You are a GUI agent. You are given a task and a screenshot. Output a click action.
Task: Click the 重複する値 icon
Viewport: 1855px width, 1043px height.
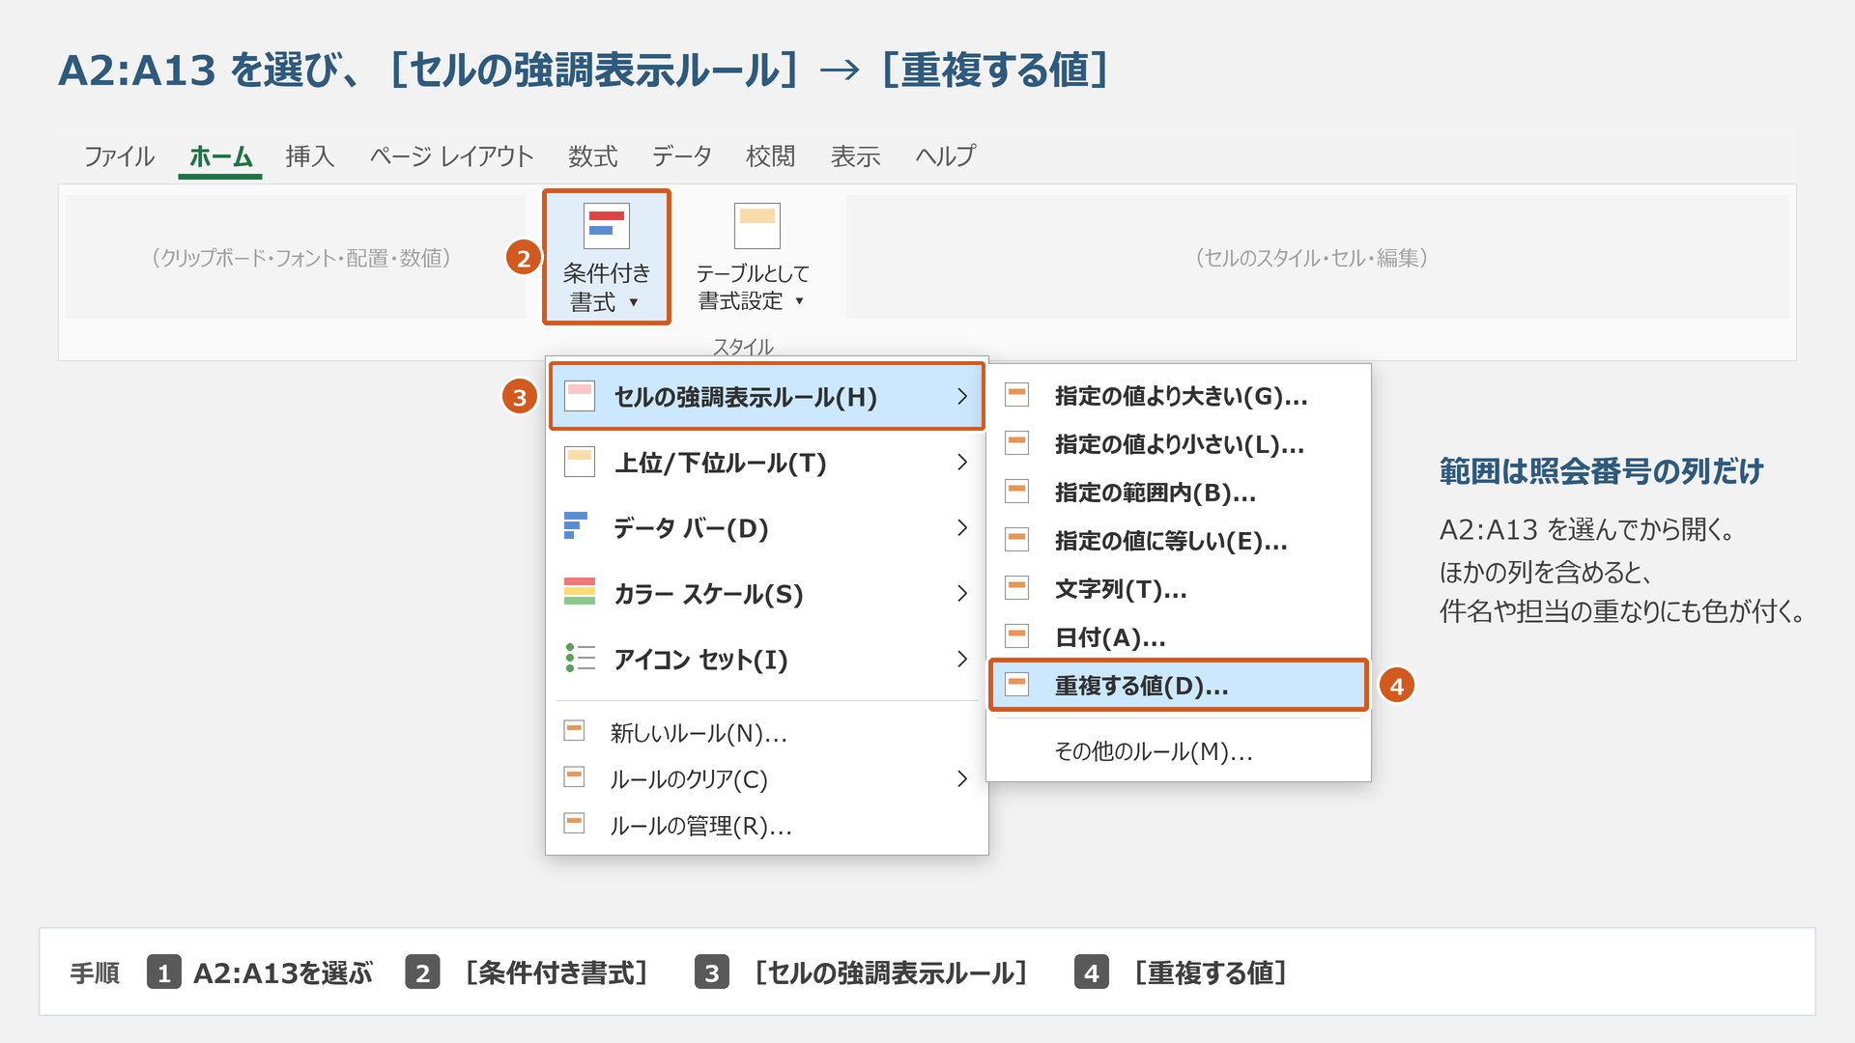coord(1016,684)
